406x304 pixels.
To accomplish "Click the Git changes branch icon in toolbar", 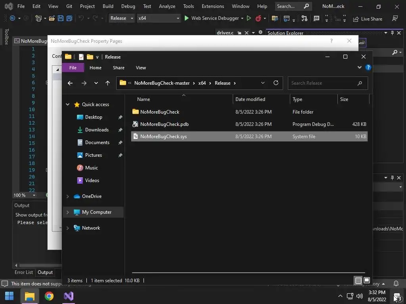I will click(x=304, y=18).
